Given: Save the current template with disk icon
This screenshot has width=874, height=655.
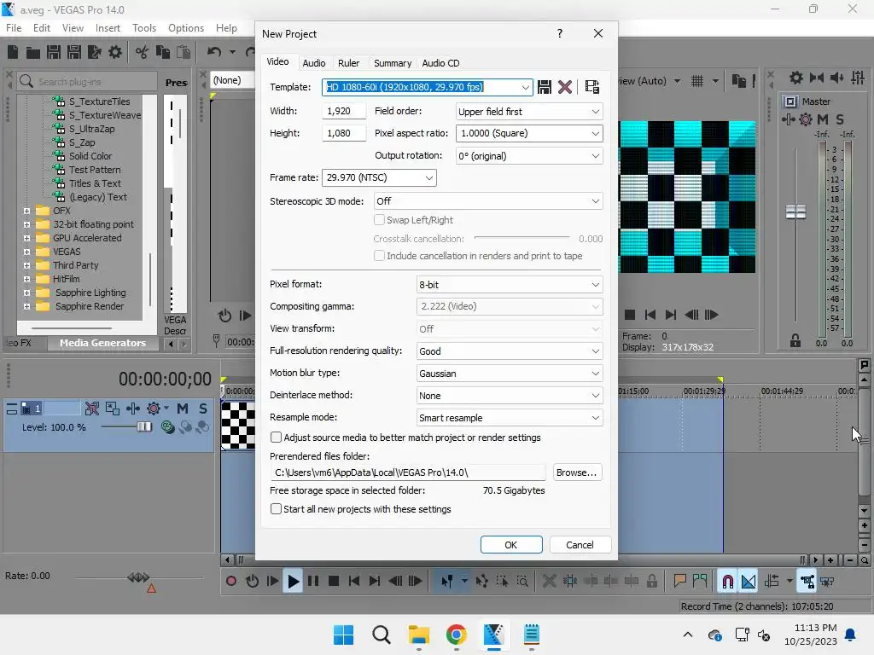Looking at the screenshot, I should [x=545, y=87].
